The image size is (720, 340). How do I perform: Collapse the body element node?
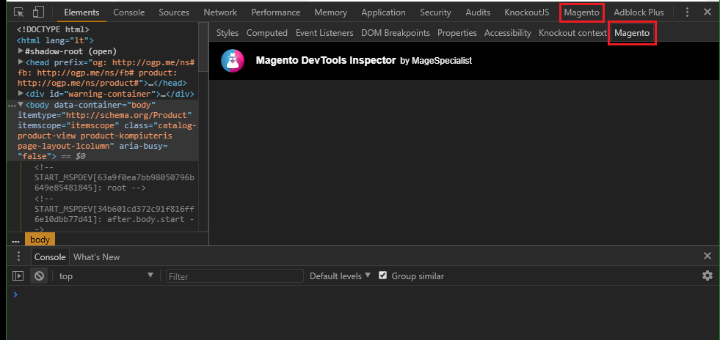click(x=21, y=105)
